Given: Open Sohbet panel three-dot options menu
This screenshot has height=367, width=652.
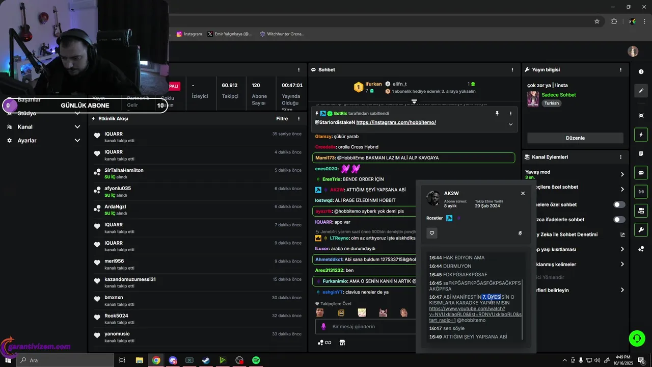Looking at the screenshot, I should pos(512,70).
